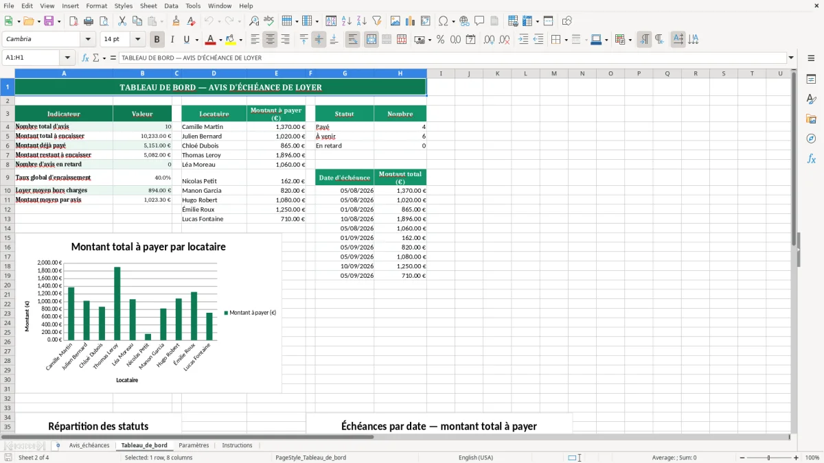This screenshot has height=463, width=824.
Task: Switch to the Paramètres sheet tab
Action: (x=194, y=445)
